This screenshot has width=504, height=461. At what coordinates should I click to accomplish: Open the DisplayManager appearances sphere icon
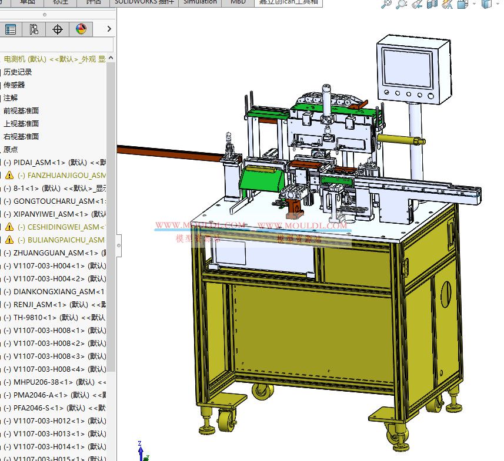click(81, 29)
